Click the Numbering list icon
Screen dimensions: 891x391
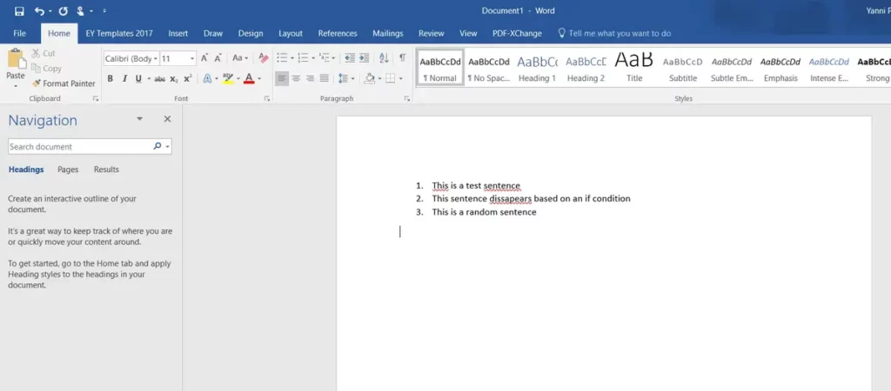[x=303, y=58]
